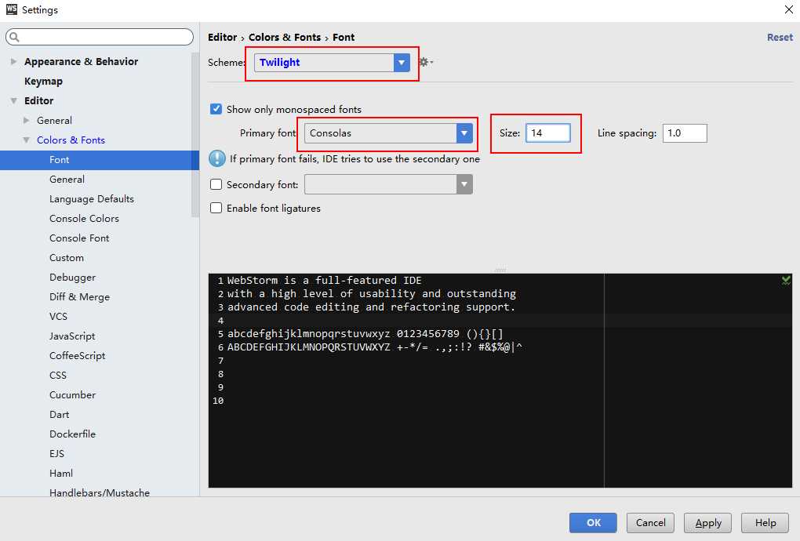Viewport: 800px width, 541px height.
Task: Select Debugger color settings
Action: 72,278
